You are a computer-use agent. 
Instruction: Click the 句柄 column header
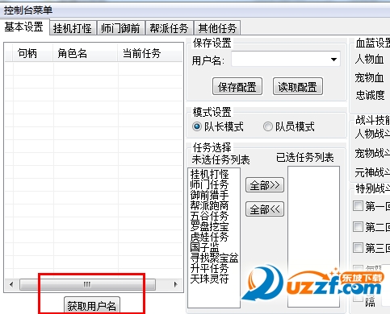point(32,53)
